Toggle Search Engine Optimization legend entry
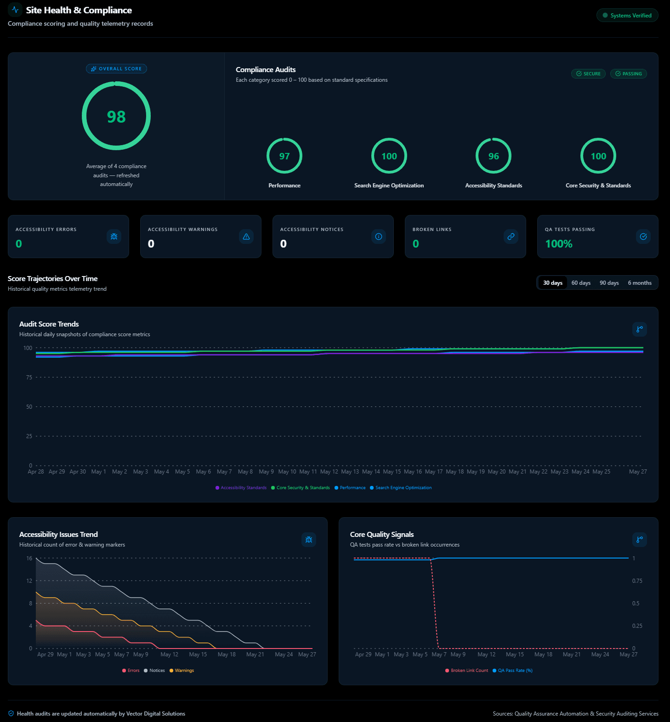The image size is (670, 722). [401, 488]
